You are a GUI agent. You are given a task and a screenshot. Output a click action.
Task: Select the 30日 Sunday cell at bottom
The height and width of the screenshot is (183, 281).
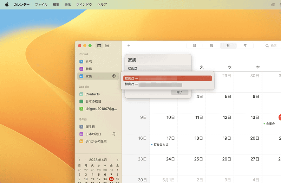click(x=136, y=179)
